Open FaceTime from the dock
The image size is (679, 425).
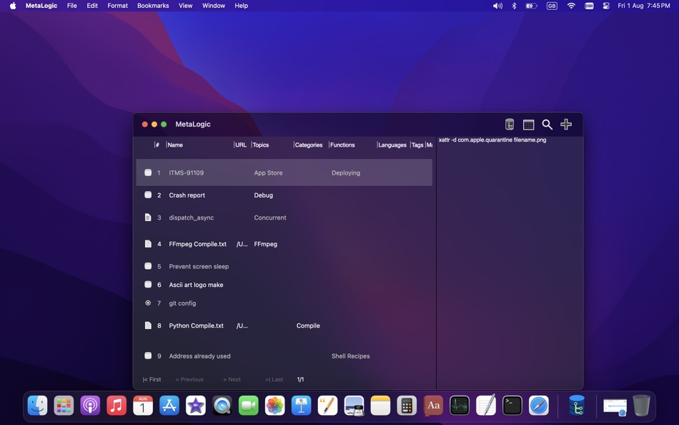click(x=249, y=406)
